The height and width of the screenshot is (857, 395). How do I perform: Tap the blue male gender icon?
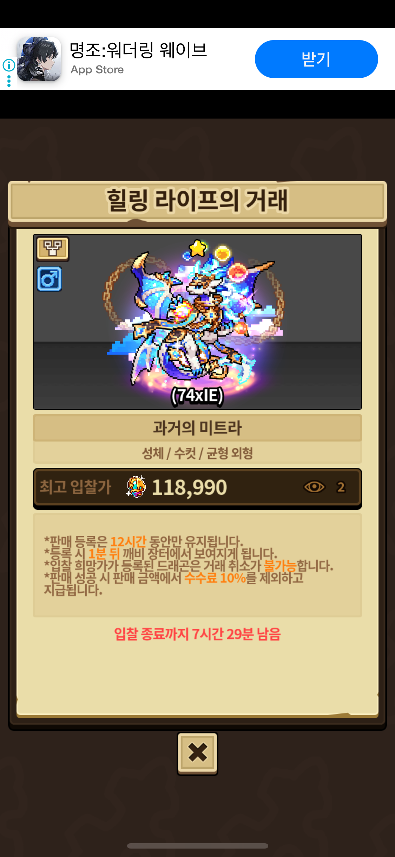point(50,279)
